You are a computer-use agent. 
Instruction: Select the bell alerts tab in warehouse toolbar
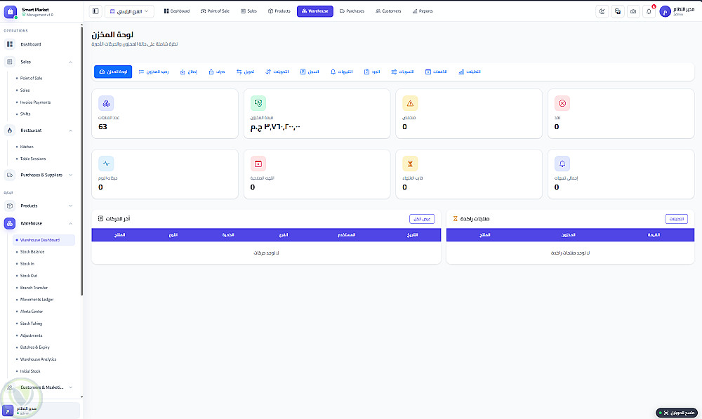(342, 72)
